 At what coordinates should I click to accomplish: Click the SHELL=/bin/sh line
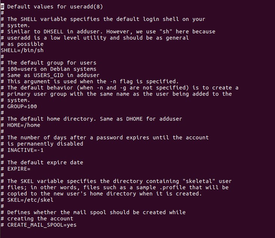click(x=22, y=51)
